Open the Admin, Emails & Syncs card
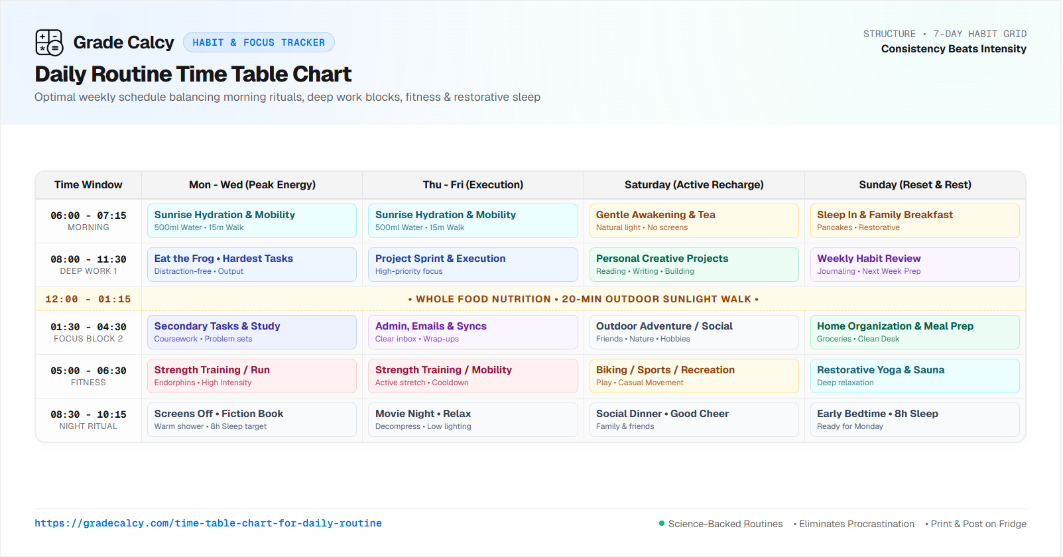 coord(473,332)
